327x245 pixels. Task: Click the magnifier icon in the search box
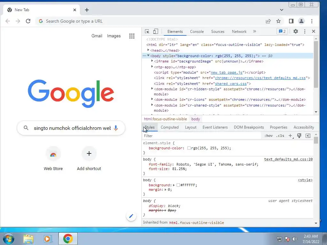point(26,128)
